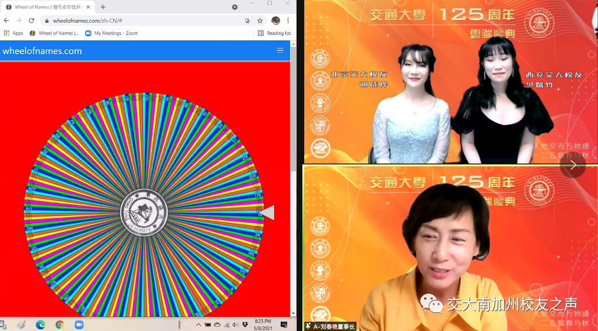Open the Apps bookmark shortcut
Viewport: 598px width, 331px height.
[13, 33]
